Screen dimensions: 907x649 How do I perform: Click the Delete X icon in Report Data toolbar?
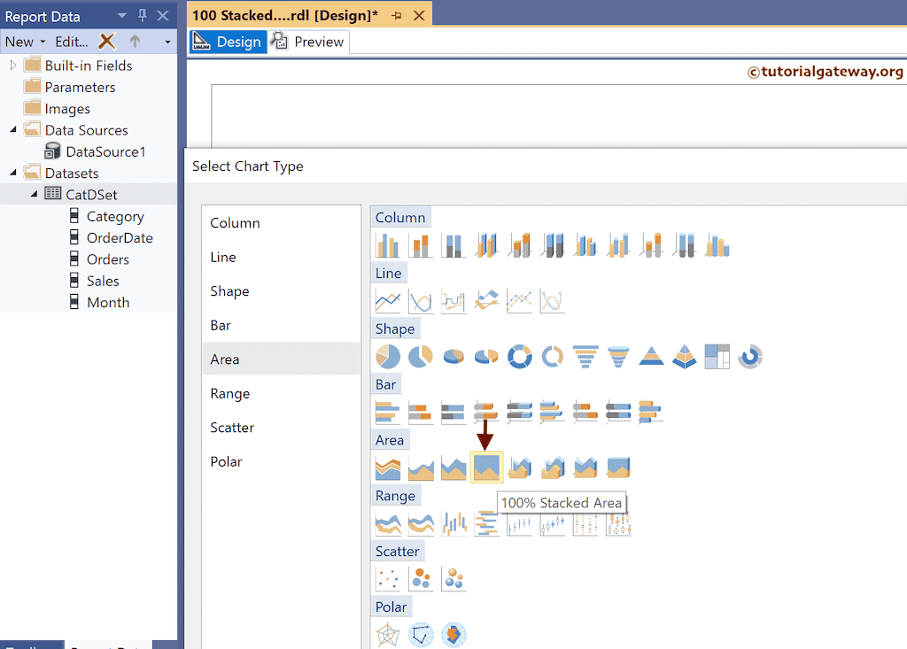point(107,41)
